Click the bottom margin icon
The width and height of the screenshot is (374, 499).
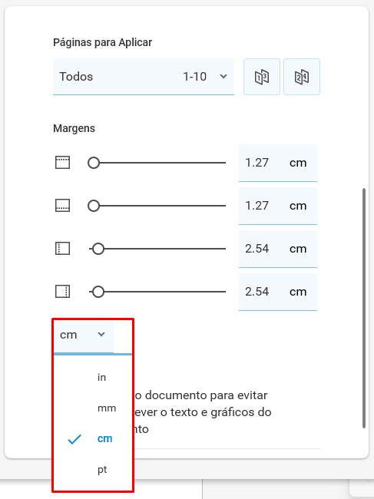point(62,206)
